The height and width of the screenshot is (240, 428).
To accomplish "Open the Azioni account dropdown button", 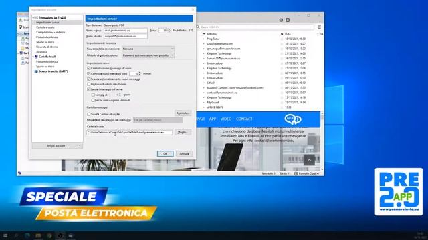I will [58, 146].
